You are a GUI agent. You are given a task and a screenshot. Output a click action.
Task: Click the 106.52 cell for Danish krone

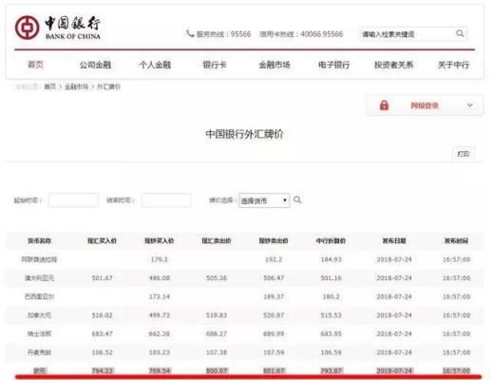[x=102, y=352]
